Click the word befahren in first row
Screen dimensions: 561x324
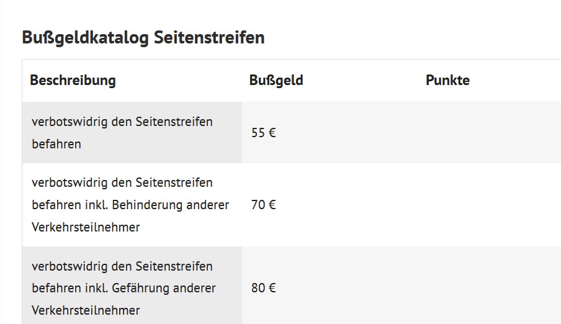[x=56, y=144]
